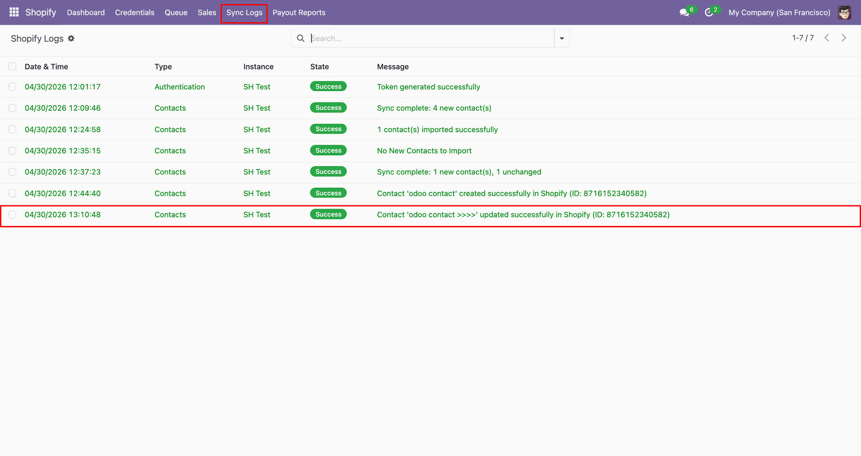Open the Payout Reports menu
861x456 pixels.
pos(299,13)
